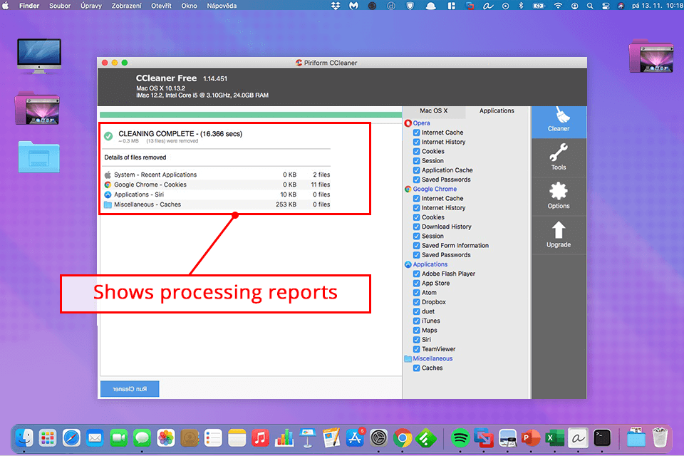Collapse the Applications category header
The width and height of the screenshot is (684, 456).
430,264
